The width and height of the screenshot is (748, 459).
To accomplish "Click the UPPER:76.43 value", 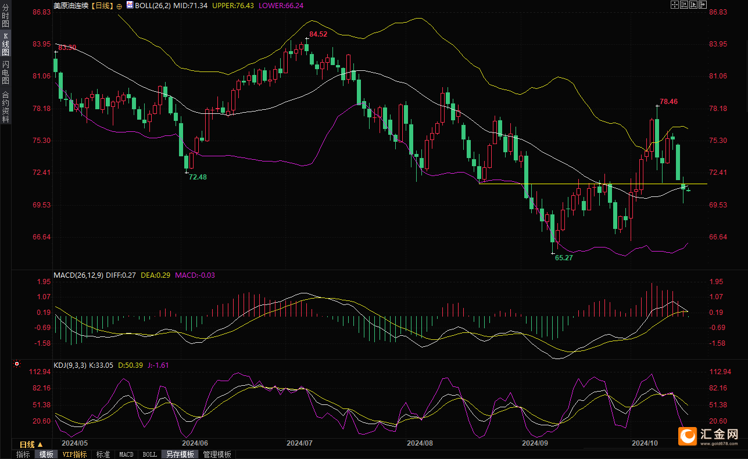I will click(233, 5).
